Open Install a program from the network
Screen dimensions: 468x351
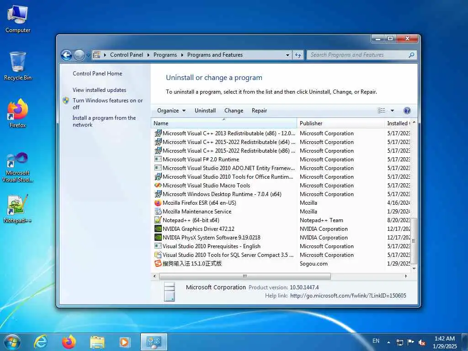click(x=104, y=122)
